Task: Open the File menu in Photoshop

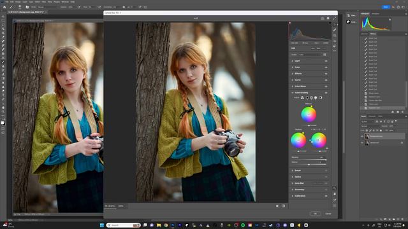Action: pos(7,1)
